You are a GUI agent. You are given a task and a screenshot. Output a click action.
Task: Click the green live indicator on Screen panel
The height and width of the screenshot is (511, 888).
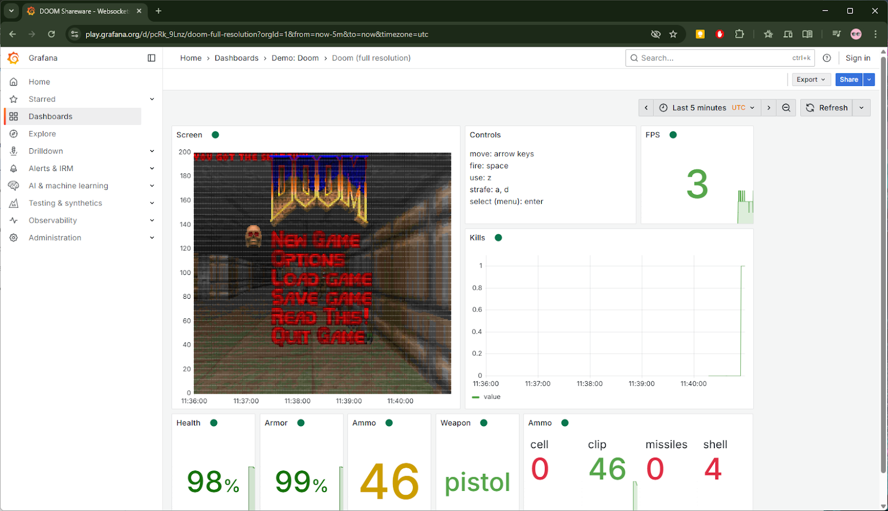[x=215, y=135]
